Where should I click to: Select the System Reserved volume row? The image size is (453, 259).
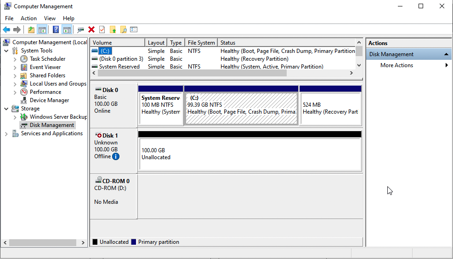coord(223,66)
